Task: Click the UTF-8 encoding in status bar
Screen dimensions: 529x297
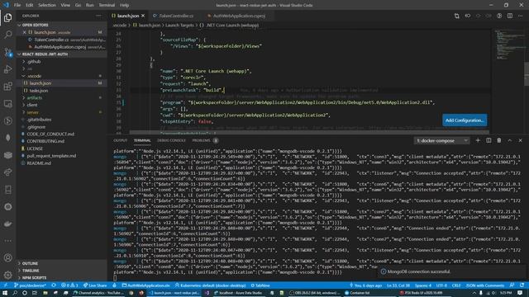Action: point(441,285)
